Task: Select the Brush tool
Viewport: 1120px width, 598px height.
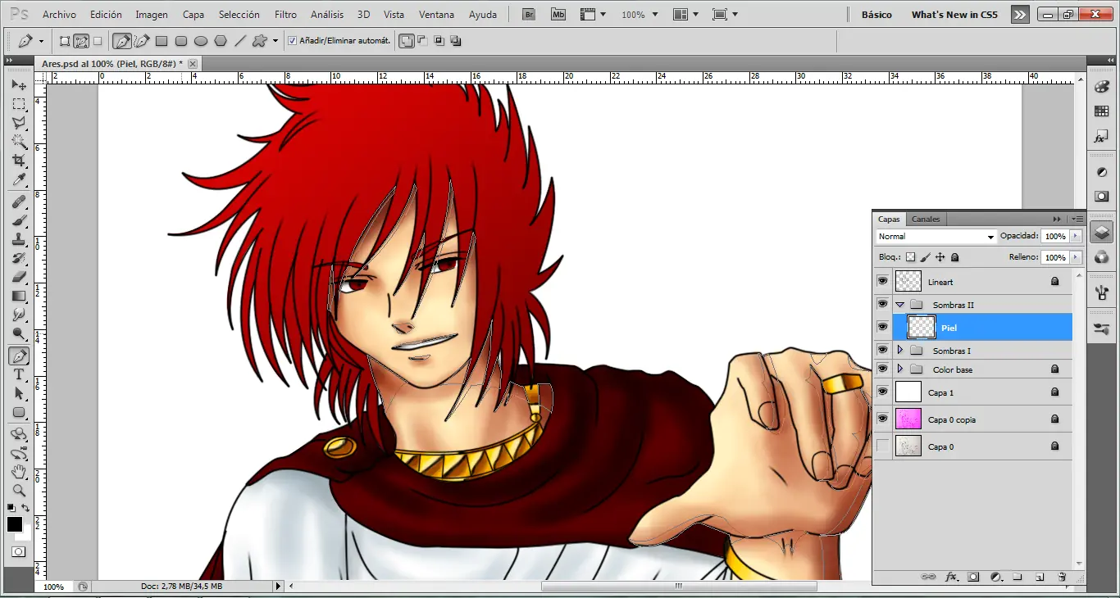Action: (18, 220)
